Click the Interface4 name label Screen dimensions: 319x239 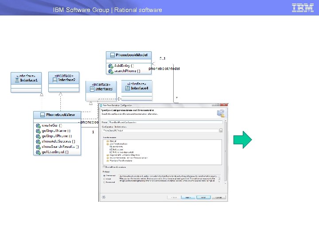click(140, 88)
